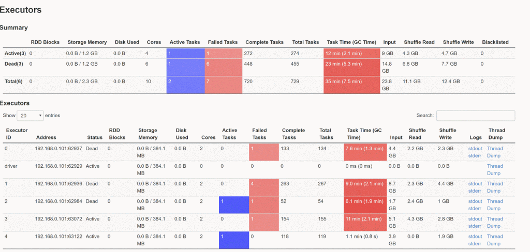
Task: Sort executors table by Failed Tasks header
Action: point(259,134)
